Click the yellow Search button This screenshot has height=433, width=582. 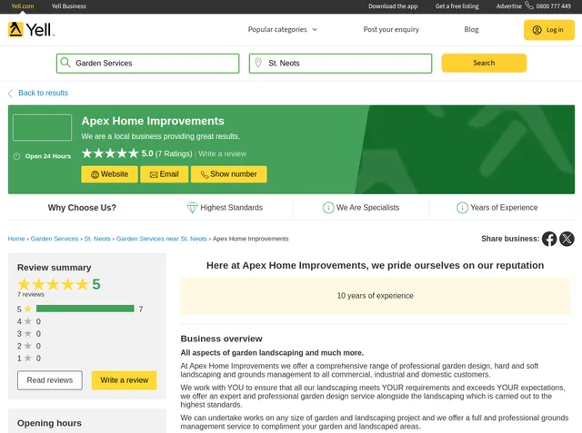coord(484,63)
